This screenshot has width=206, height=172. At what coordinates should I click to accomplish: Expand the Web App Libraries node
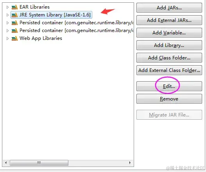pyautogui.click(x=7, y=38)
